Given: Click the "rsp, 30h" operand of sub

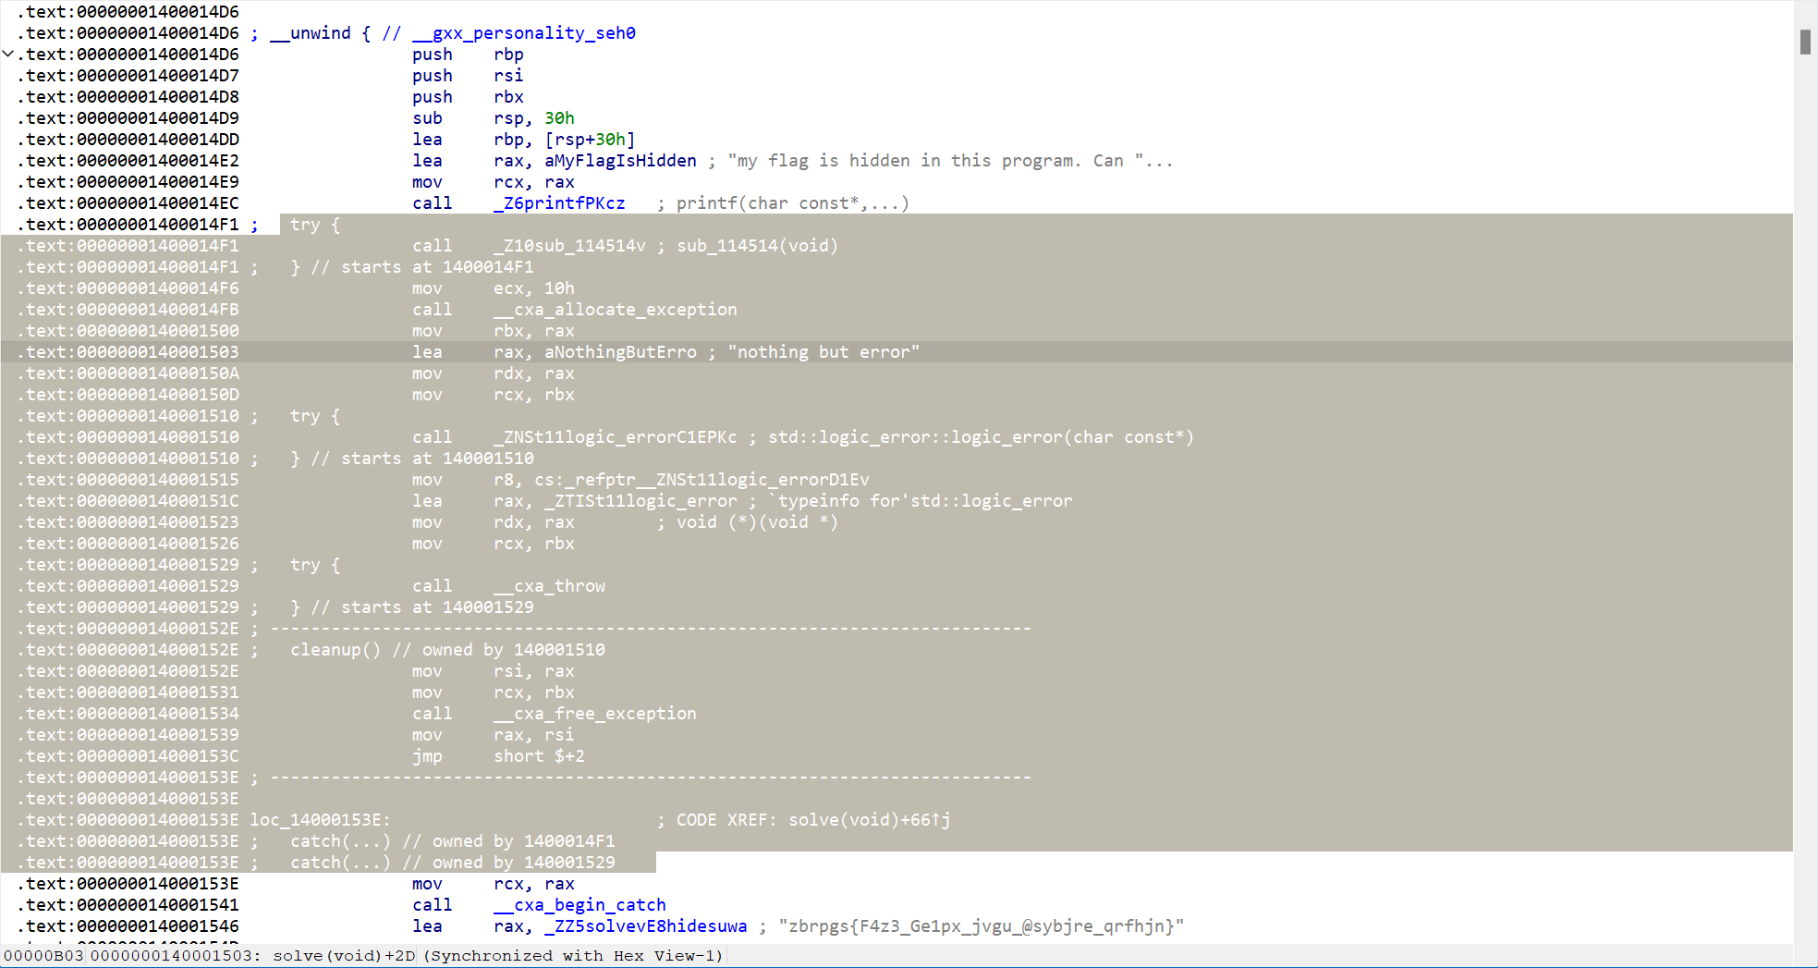Looking at the screenshot, I should pyautogui.click(x=534, y=118).
